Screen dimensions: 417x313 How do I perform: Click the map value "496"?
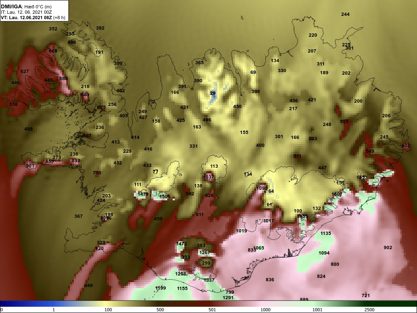tap(207, 120)
